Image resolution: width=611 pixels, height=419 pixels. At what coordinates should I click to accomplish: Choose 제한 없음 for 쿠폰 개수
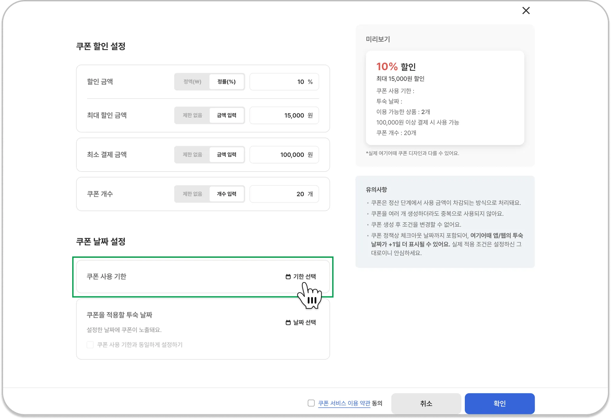(192, 194)
